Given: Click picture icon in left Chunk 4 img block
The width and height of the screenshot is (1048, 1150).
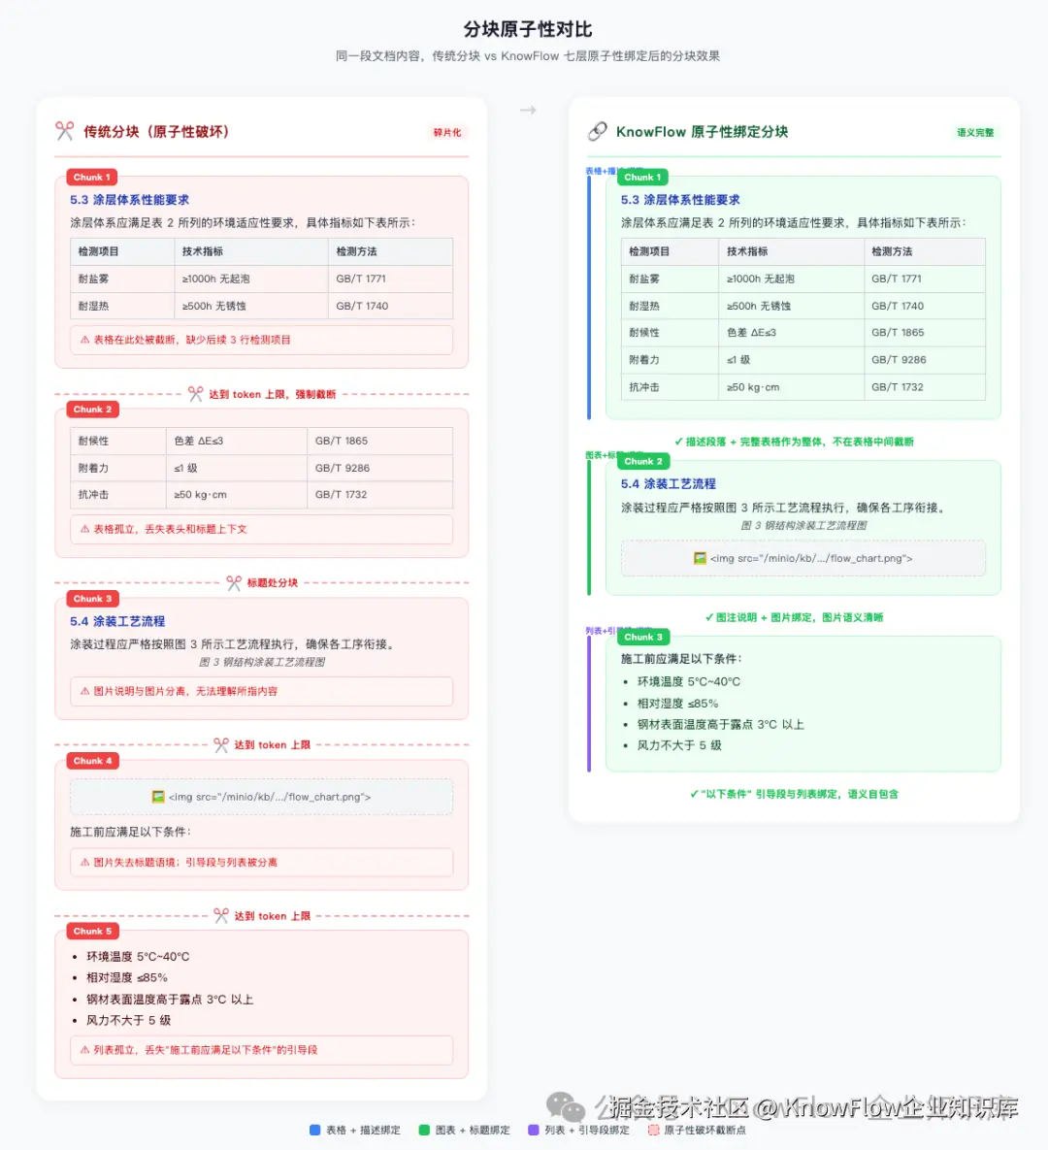Looking at the screenshot, I should pyautogui.click(x=157, y=797).
